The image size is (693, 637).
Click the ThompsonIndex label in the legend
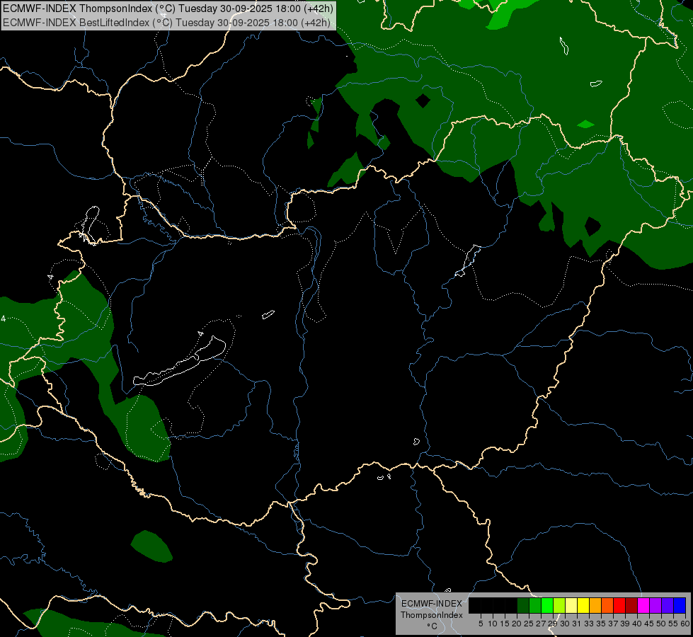(x=432, y=615)
